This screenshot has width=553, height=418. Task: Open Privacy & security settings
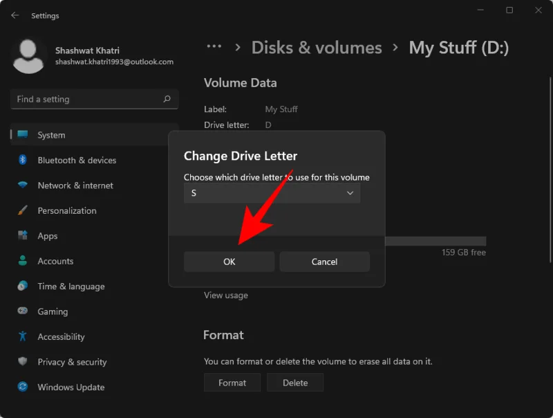pyautogui.click(x=72, y=361)
